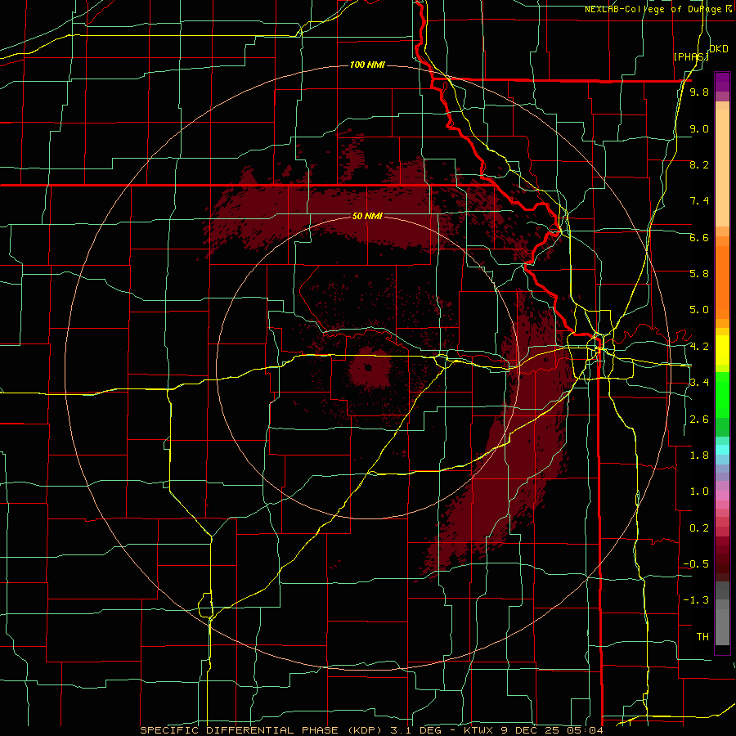Select the [PHAS] label above color scale
This screenshot has width=736, height=736.
(x=691, y=56)
